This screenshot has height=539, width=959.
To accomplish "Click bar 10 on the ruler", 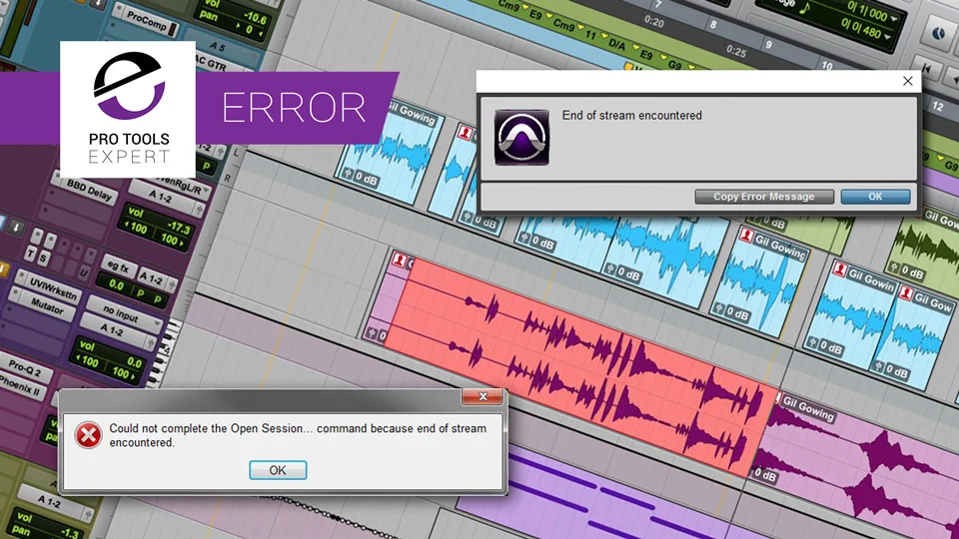I will point(827,66).
